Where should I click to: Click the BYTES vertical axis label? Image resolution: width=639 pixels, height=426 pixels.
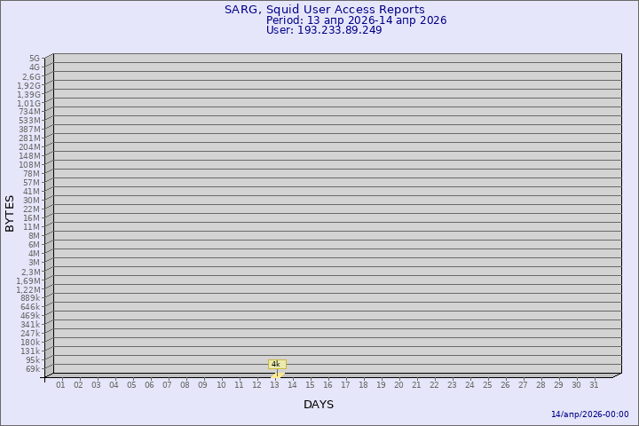[10, 213]
